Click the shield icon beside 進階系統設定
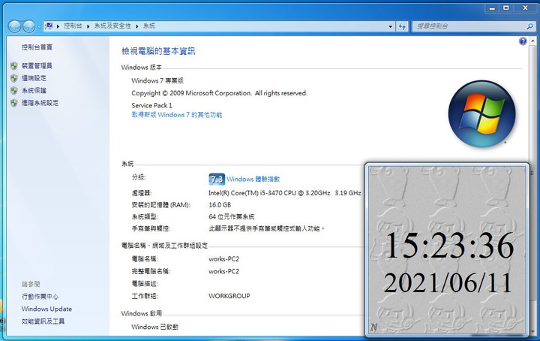 tap(13, 103)
